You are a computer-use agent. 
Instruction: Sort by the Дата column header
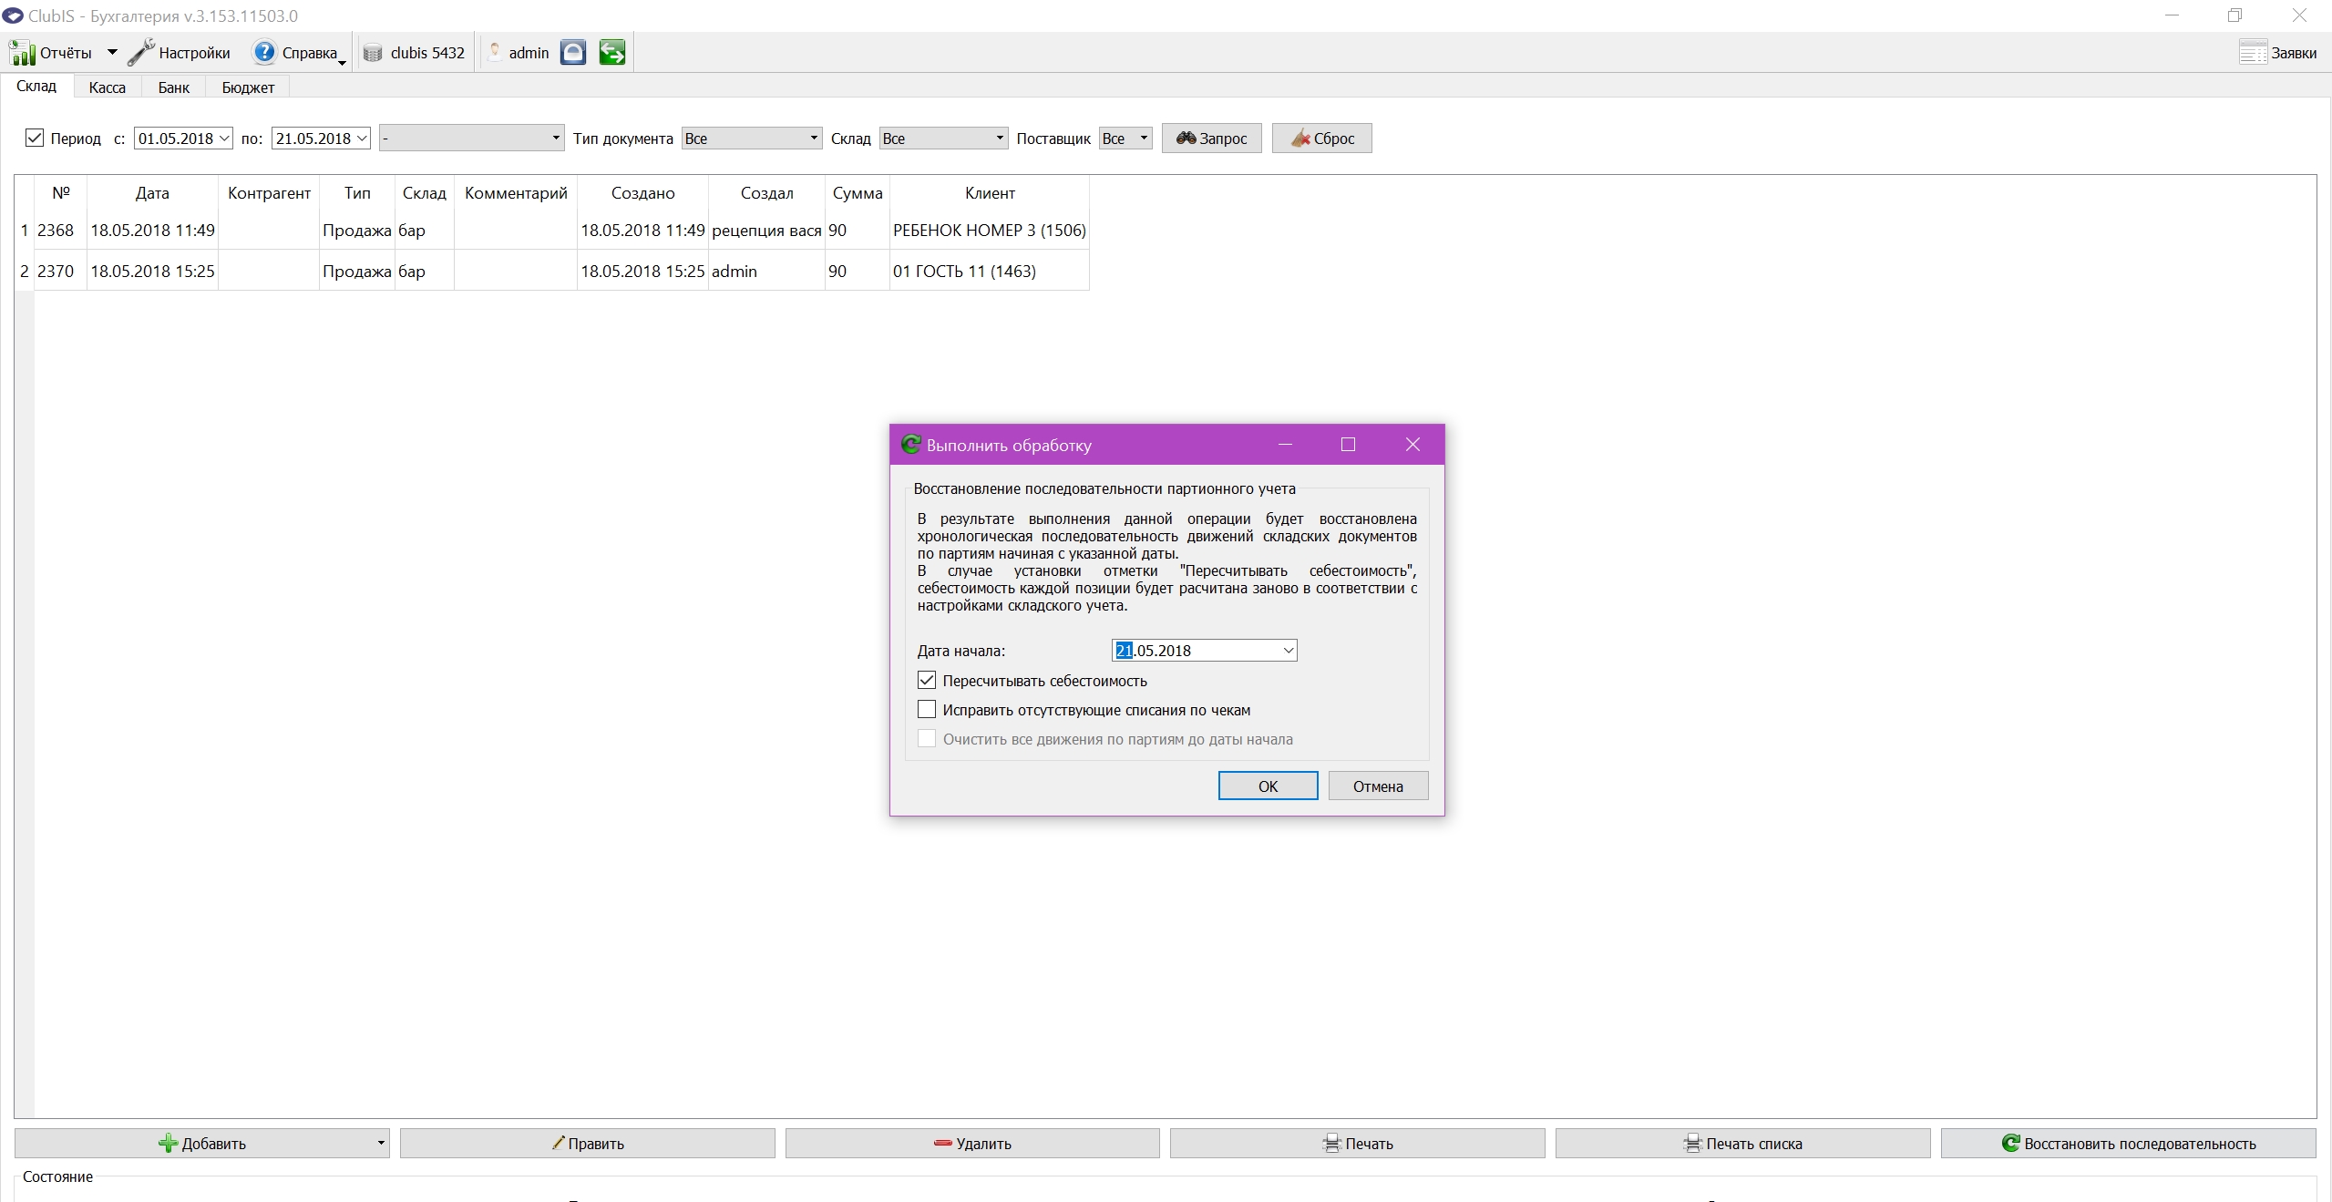point(152,193)
